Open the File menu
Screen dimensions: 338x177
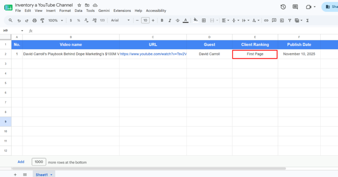(x=18, y=11)
